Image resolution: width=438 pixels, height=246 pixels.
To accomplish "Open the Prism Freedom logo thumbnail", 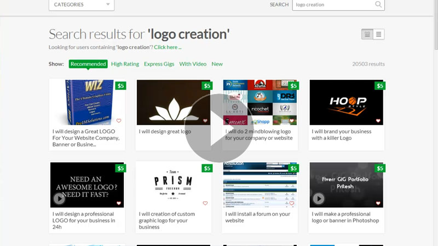I will coord(173,185).
